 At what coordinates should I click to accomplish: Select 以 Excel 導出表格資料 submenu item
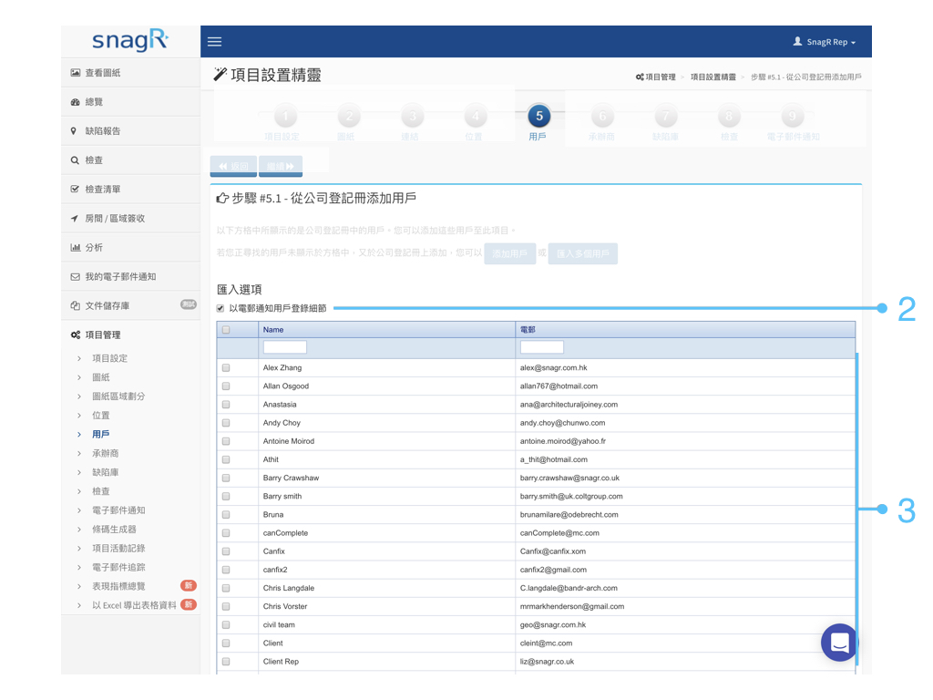134,605
